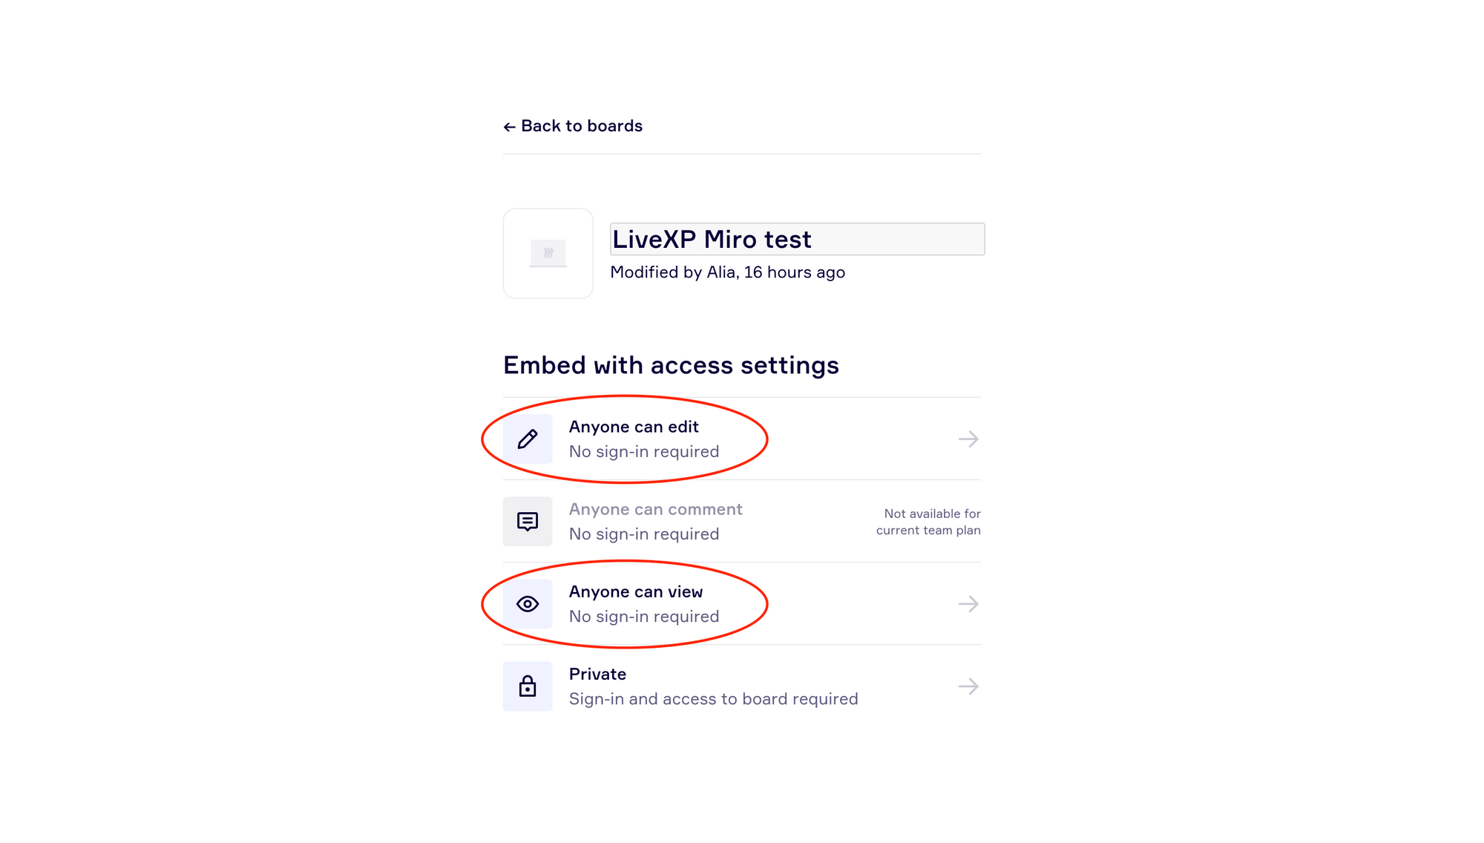Click the LiveXP Miro test title field
Viewport: 1484px width, 843px height.
[x=798, y=239]
